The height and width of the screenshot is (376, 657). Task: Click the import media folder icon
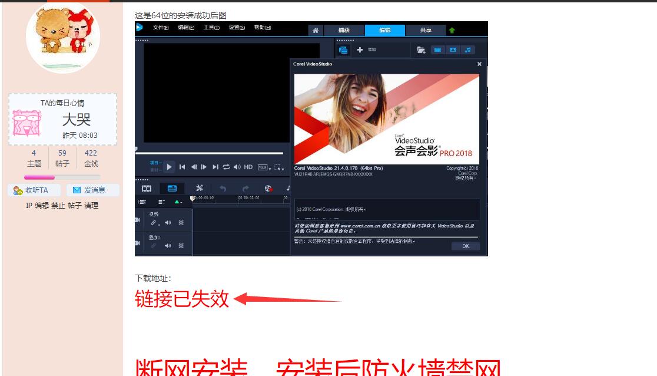tap(421, 50)
